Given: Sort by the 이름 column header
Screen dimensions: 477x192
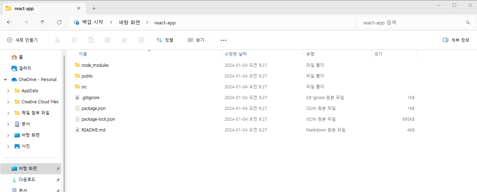Looking at the screenshot, I should [x=83, y=54].
